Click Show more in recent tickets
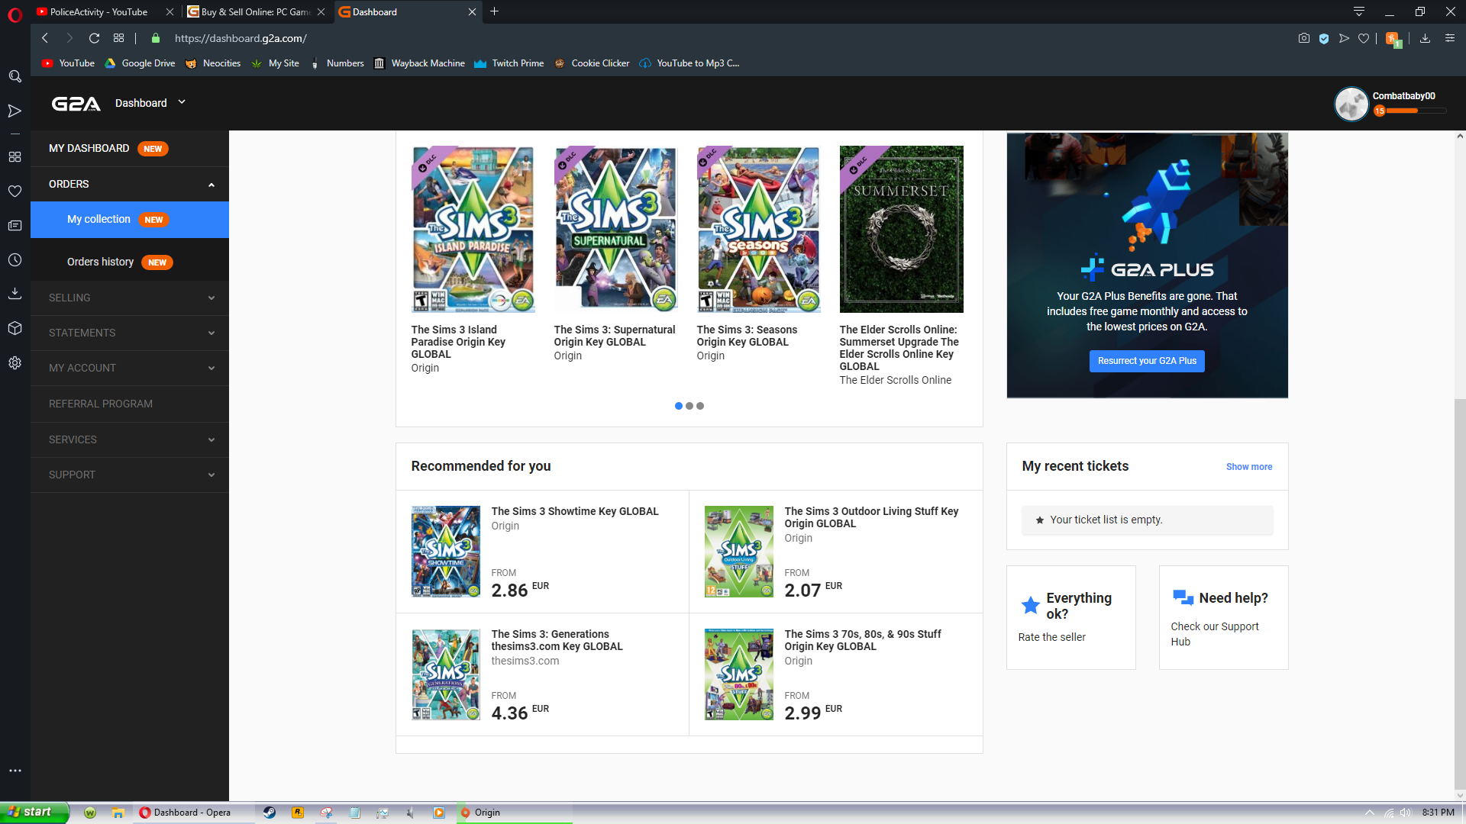Image resolution: width=1466 pixels, height=824 pixels. point(1249,467)
